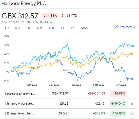139x119 pixels.
Task: Click the iShares MSCI Euro... row name
Action: (21, 104)
